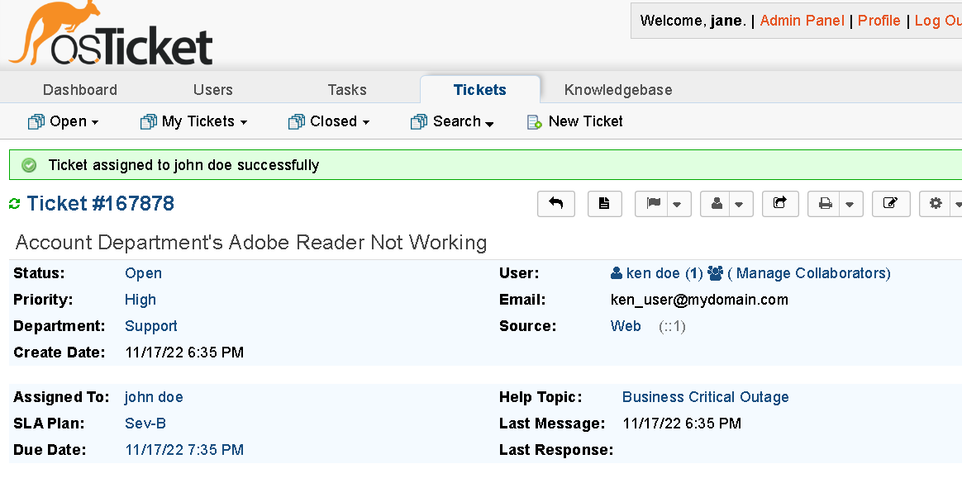Switch to the Dashboard tab
The image size is (962, 478).
[79, 89]
